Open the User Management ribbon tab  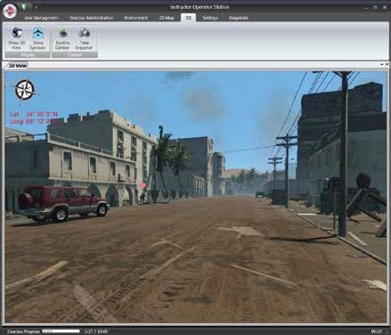tap(41, 18)
